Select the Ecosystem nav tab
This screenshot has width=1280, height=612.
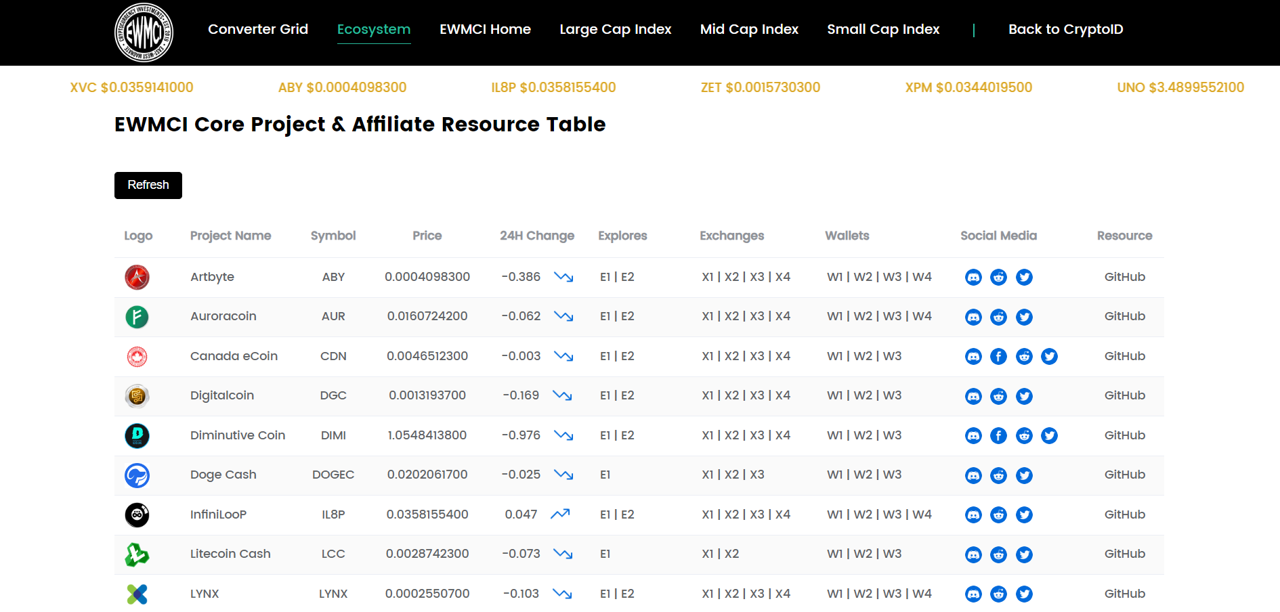(374, 29)
